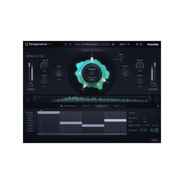
Task: Click the low-cut filter icon left of spectrum
Action: tap(28, 99)
